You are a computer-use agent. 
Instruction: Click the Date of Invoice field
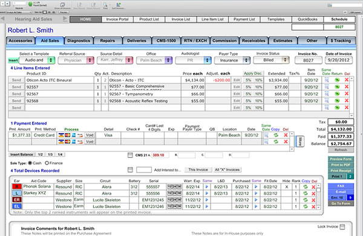point(339,61)
